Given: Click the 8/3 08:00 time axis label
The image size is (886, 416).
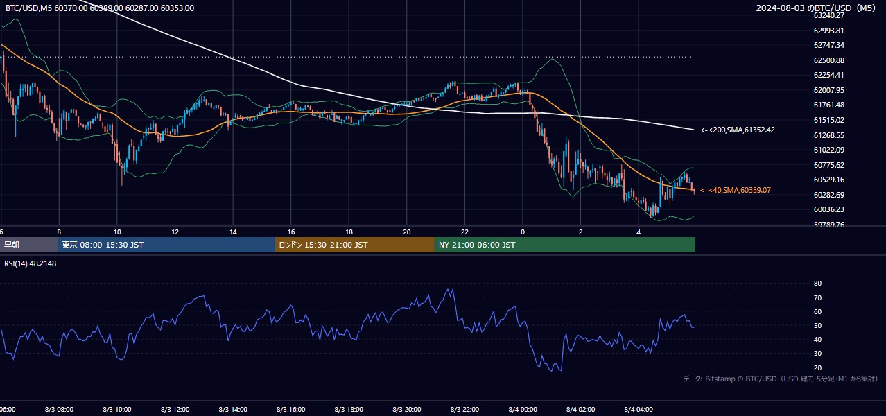Looking at the screenshot, I should 59,410.
